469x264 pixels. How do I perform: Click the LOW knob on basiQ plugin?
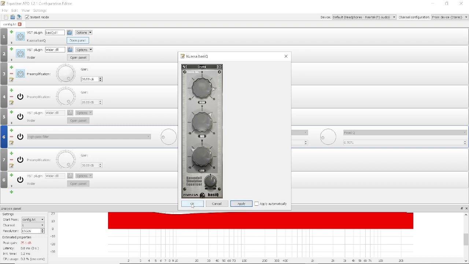pyautogui.click(x=202, y=156)
